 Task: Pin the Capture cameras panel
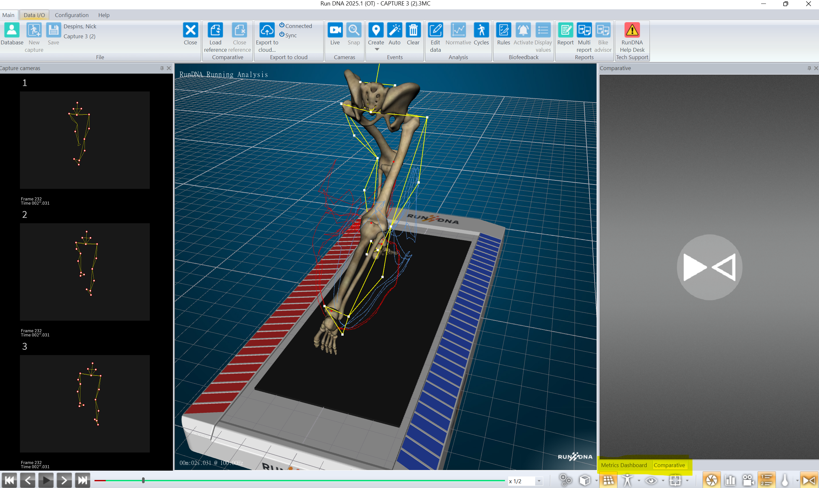pos(162,68)
